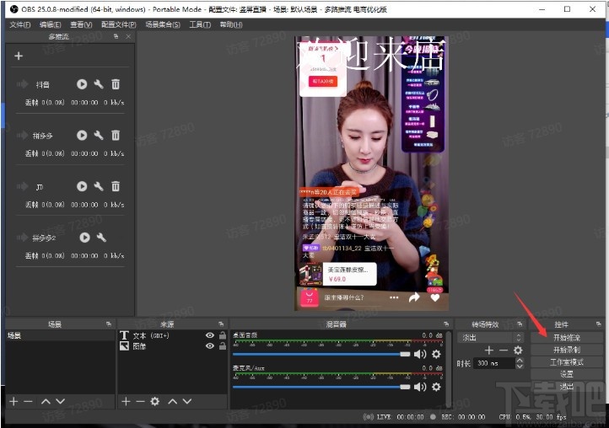This screenshot has width=609, height=428.
Task: Mute the 麦克风/Aux speaker
Action: point(420,387)
